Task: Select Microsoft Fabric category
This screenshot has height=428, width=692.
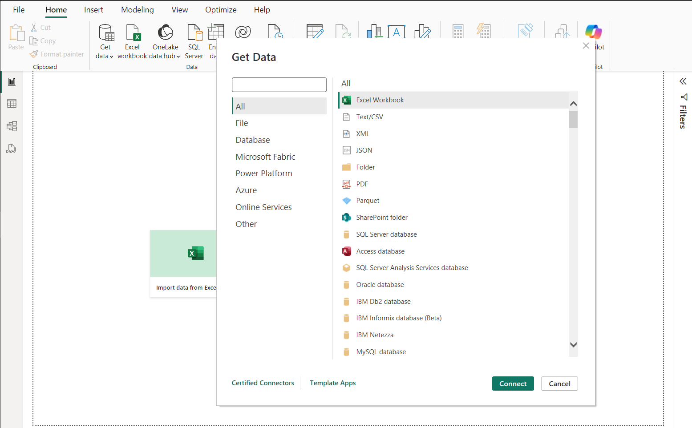Action: pyautogui.click(x=279, y=157)
